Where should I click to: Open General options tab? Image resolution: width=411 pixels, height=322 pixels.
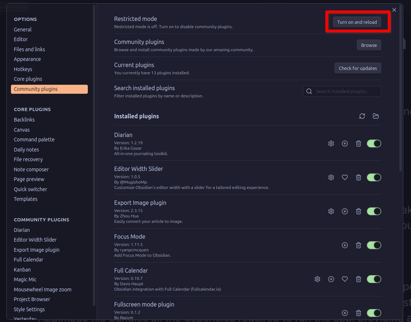(x=49, y=30)
